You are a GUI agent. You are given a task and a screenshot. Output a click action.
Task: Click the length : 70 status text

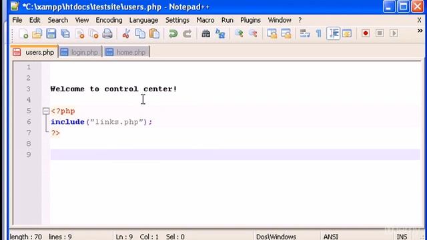(x=26, y=237)
